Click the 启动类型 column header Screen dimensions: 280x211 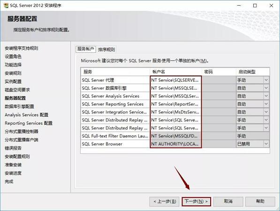(253, 72)
